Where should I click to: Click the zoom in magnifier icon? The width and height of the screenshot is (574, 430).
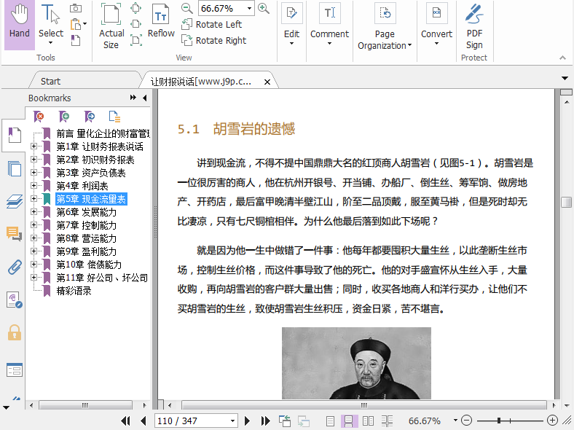(x=264, y=9)
